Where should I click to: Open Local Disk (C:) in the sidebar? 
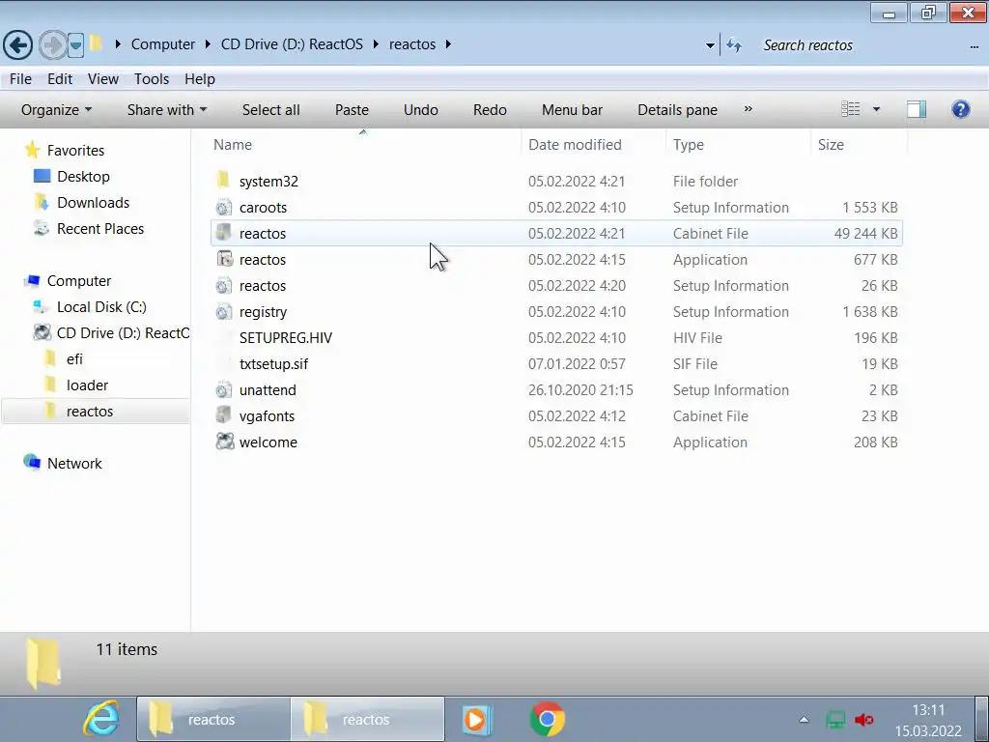click(x=101, y=306)
